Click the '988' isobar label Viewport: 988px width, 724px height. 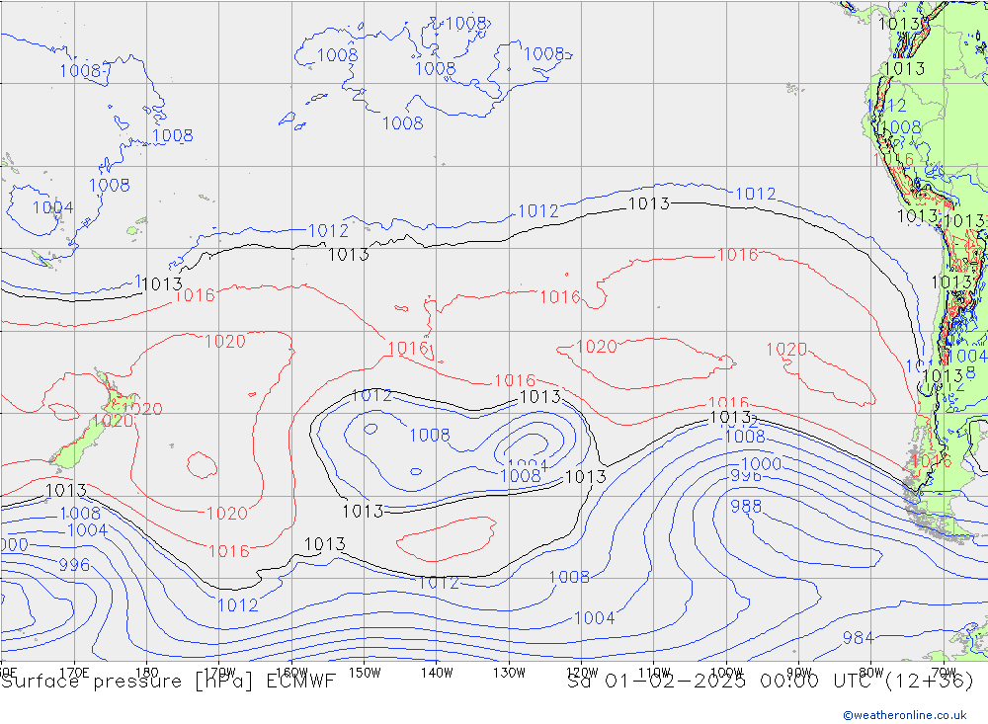point(746,506)
